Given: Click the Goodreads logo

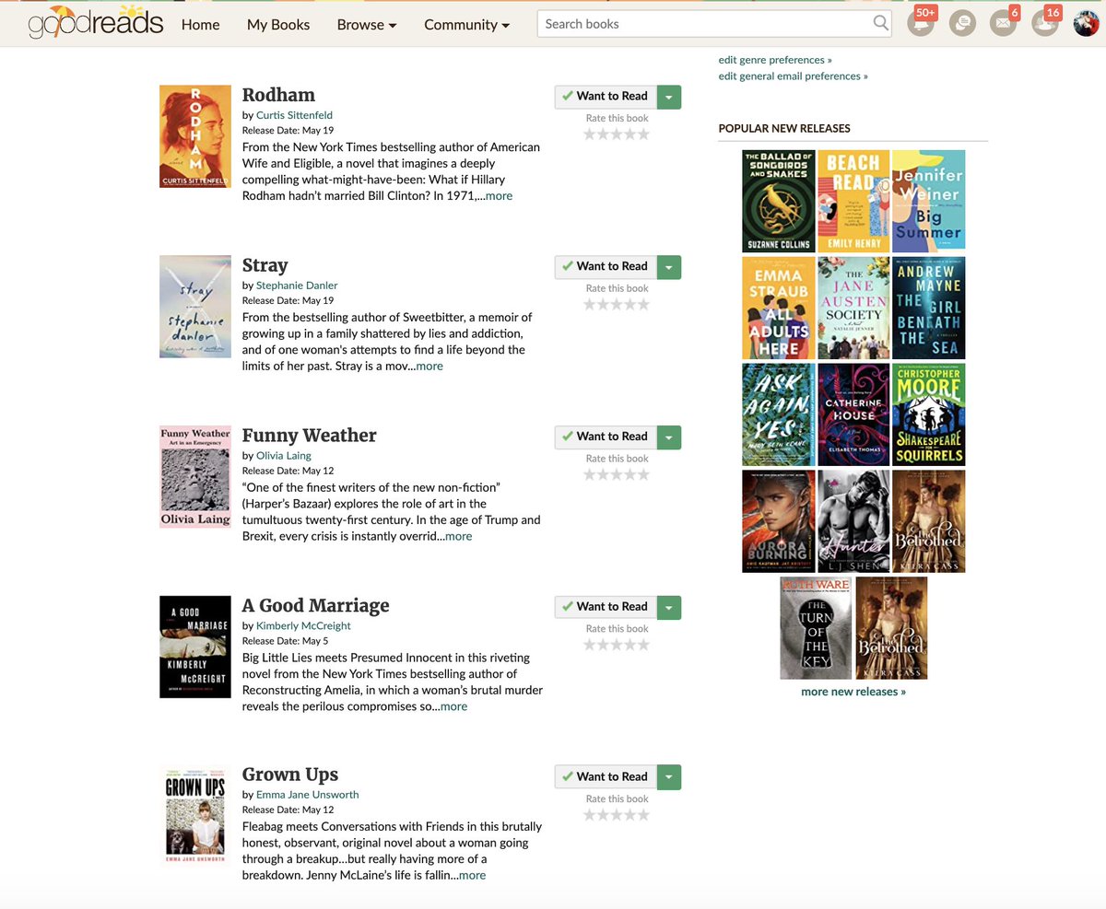Looking at the screenshot, I should click(x=96, y=22).
